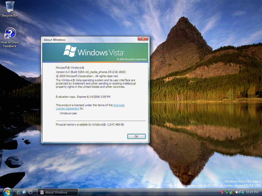Click the Physical memory available line
This screenshot has height=196, width=262.
click(90, 125)
